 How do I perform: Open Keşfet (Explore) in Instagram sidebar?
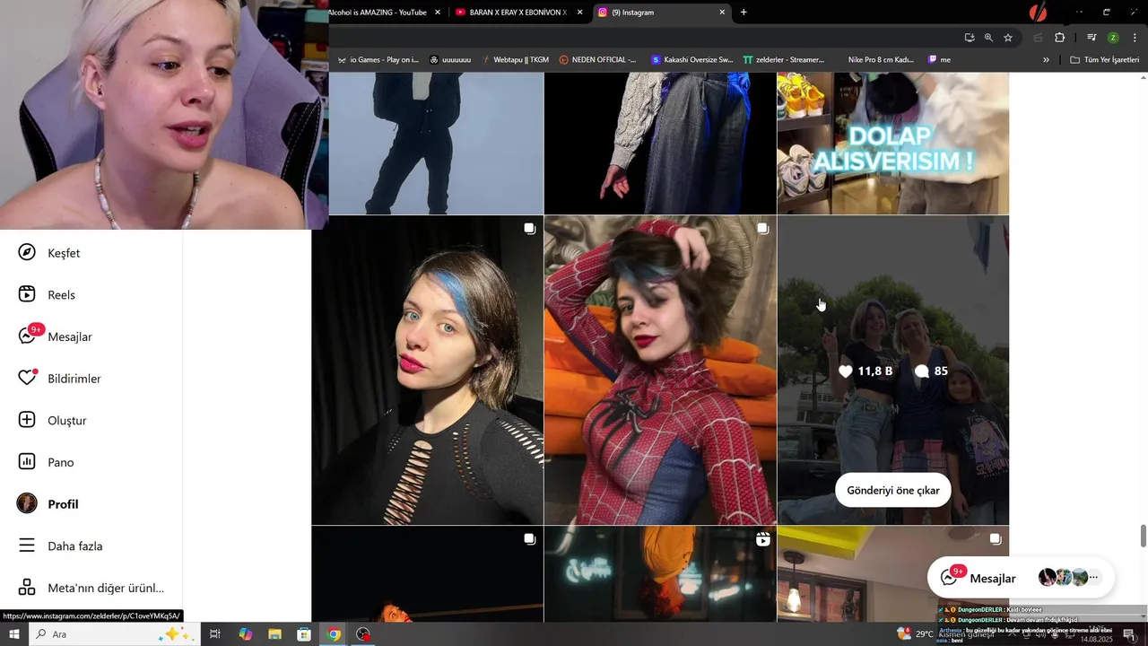coord(48,253)
